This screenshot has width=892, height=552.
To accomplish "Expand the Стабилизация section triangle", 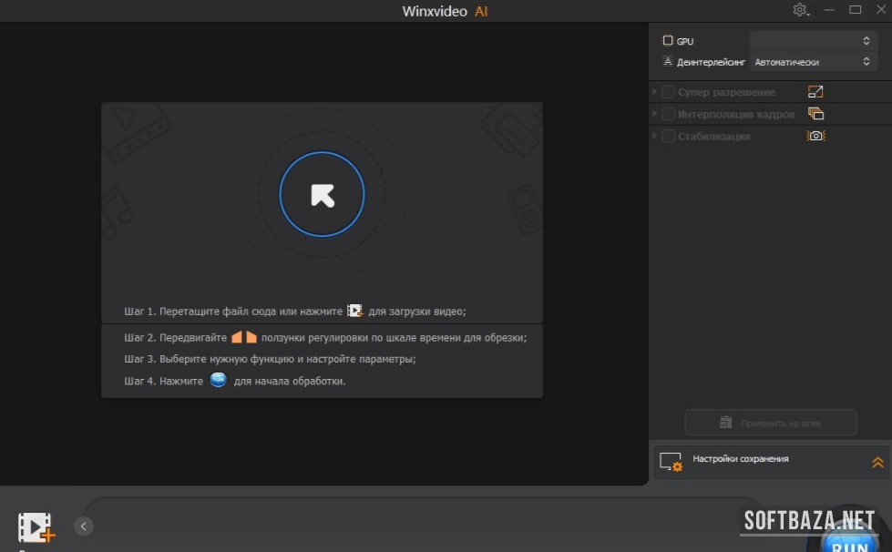I will (655, 136).
